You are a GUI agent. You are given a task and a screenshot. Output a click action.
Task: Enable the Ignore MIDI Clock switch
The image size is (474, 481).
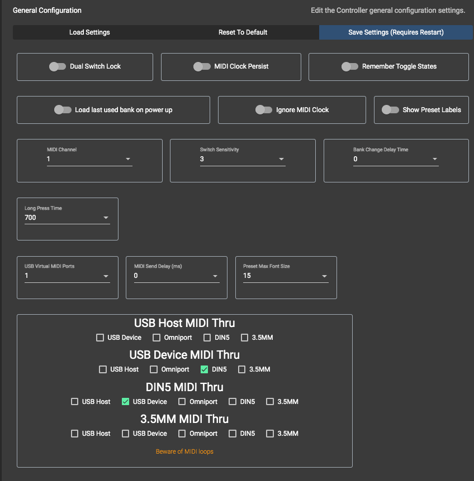pyautogui.click(x=264, y=110)
